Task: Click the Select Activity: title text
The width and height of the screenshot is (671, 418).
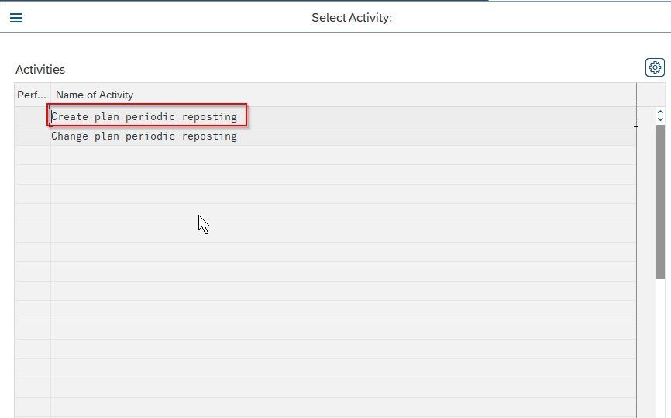Action: pos(352,18)
